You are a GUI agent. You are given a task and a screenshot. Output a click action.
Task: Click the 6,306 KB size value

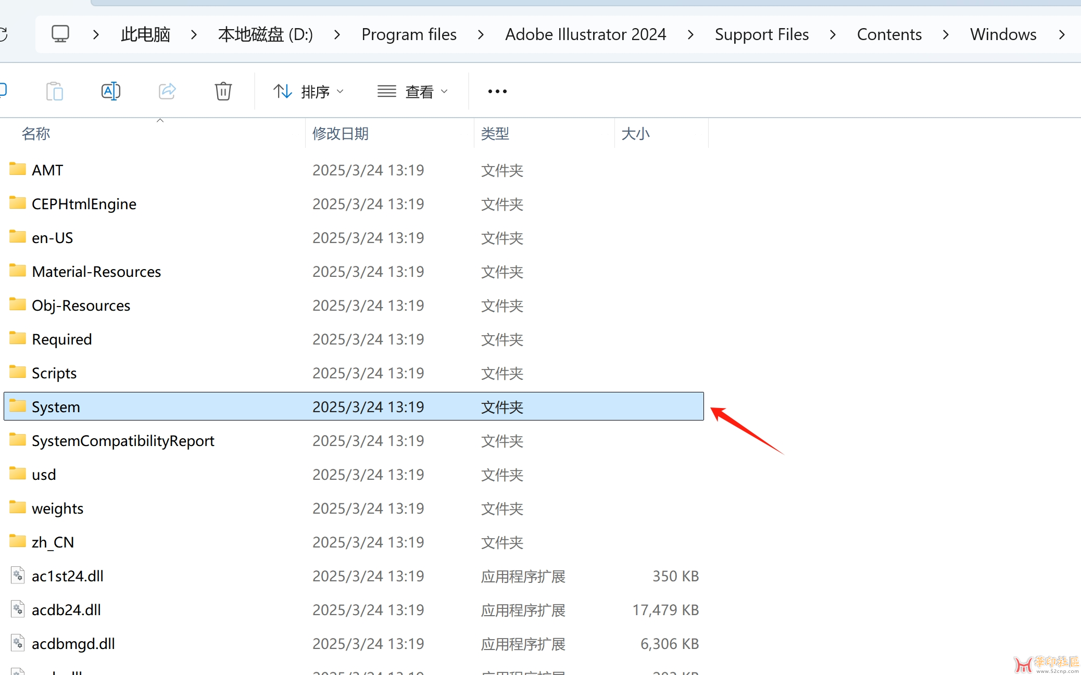670,644
